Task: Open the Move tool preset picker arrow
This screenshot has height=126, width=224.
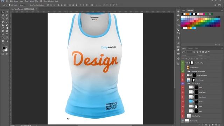Action: [6, 5]
